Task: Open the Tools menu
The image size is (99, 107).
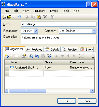Action: (x=66, y=11)
